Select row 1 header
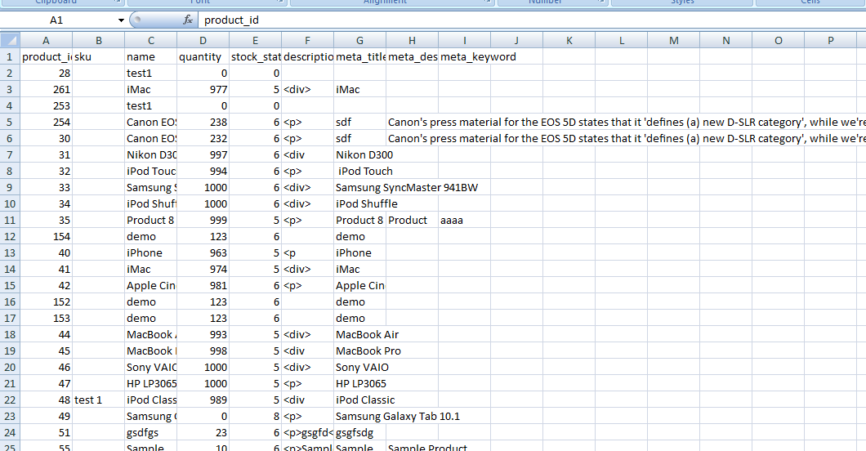This screenshot has height=451, width=866. click(x=9, y=57)
